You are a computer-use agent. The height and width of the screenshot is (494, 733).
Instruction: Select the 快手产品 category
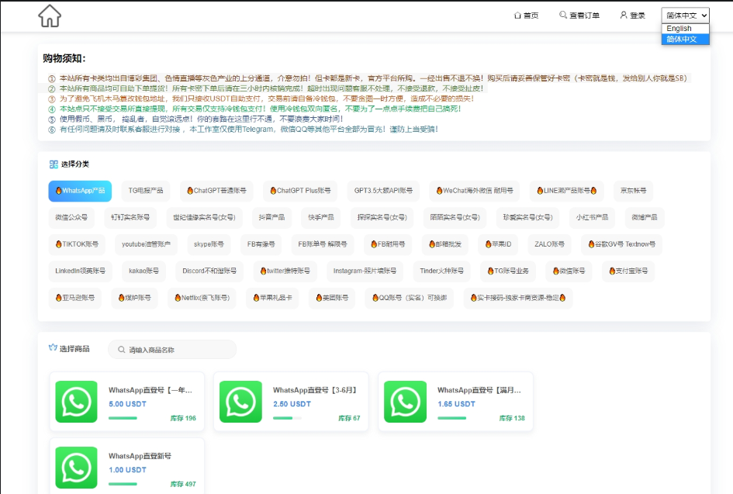(x=321, y=217)
